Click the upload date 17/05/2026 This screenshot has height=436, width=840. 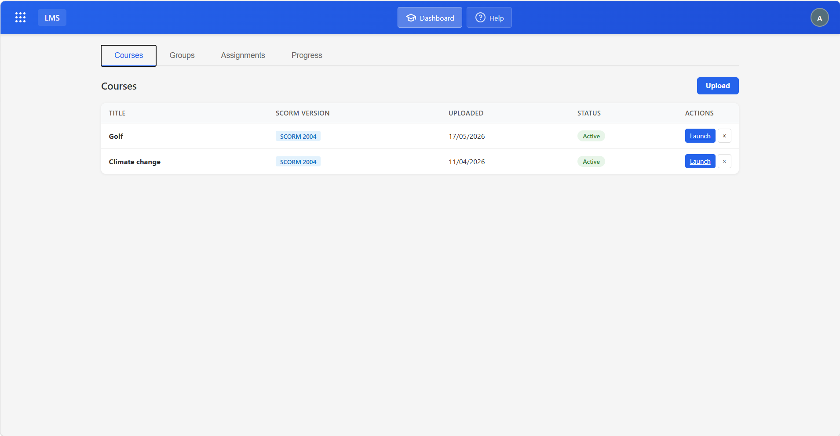pos(466,136)
